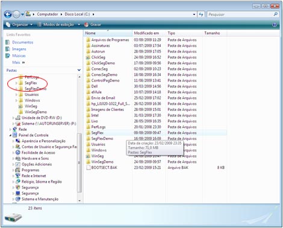Click the DVD-RW drive (D:) icon
Viewport: 283px width, 228px height.
click(x=18, y=118)
